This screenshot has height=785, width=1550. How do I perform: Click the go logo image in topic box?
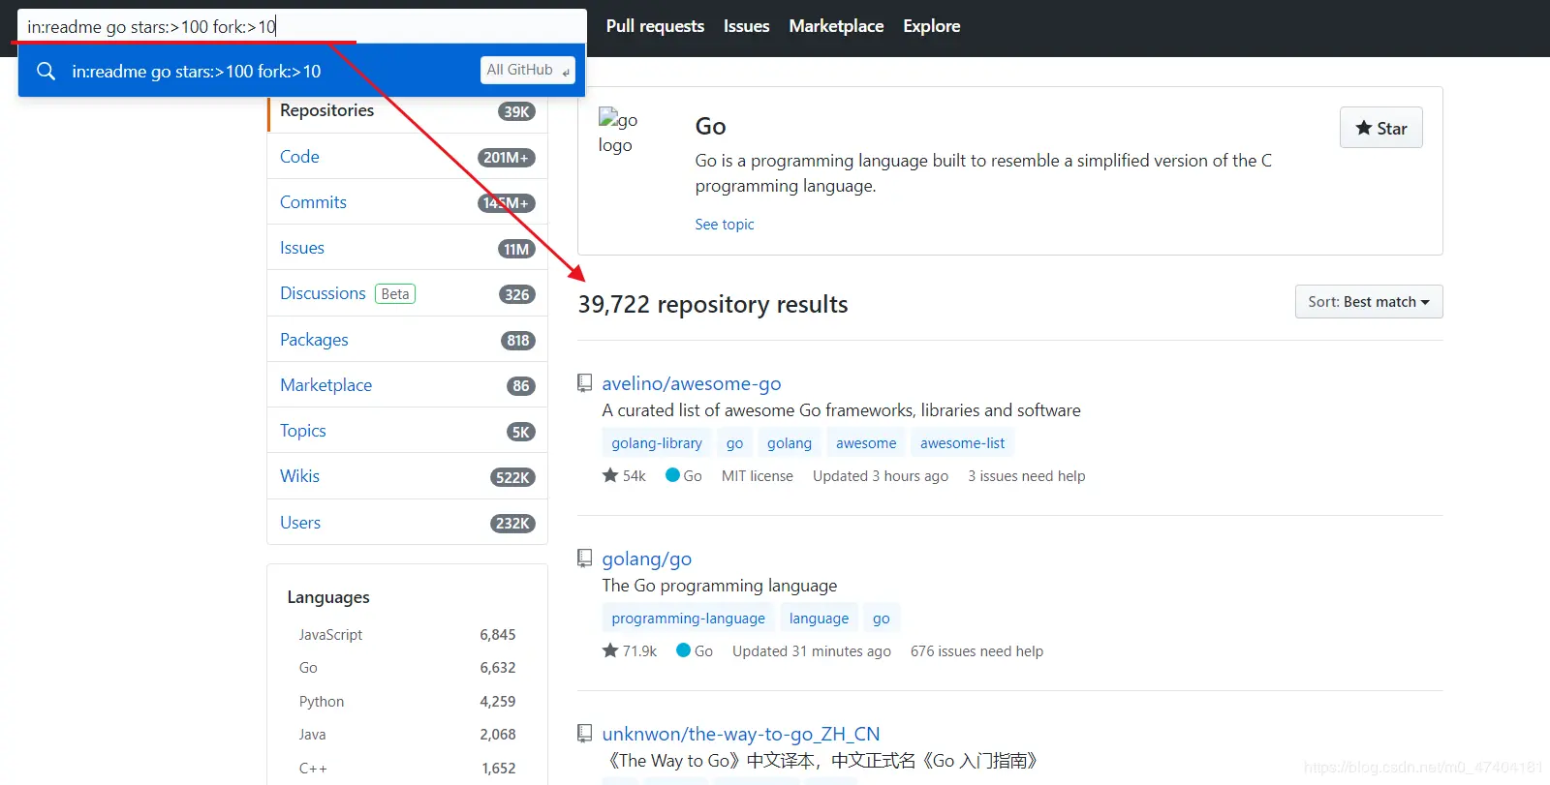(x=618, y=132)
